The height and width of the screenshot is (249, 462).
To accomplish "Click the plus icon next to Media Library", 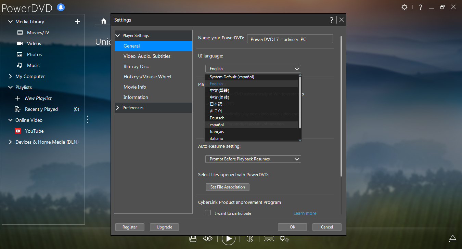I will click(78, 22).
